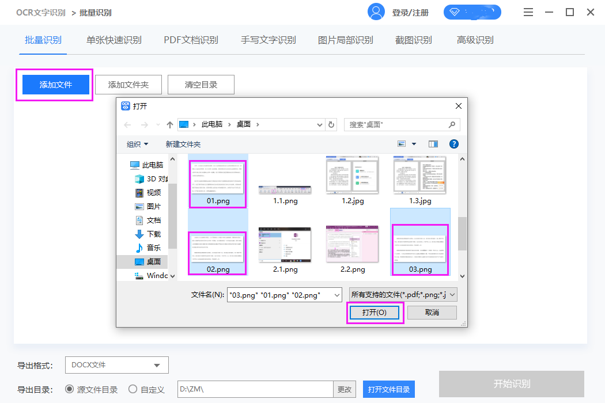605x403 pixels.
Task: Click the 打开文件目录 button
Action: tap(388, 389)
